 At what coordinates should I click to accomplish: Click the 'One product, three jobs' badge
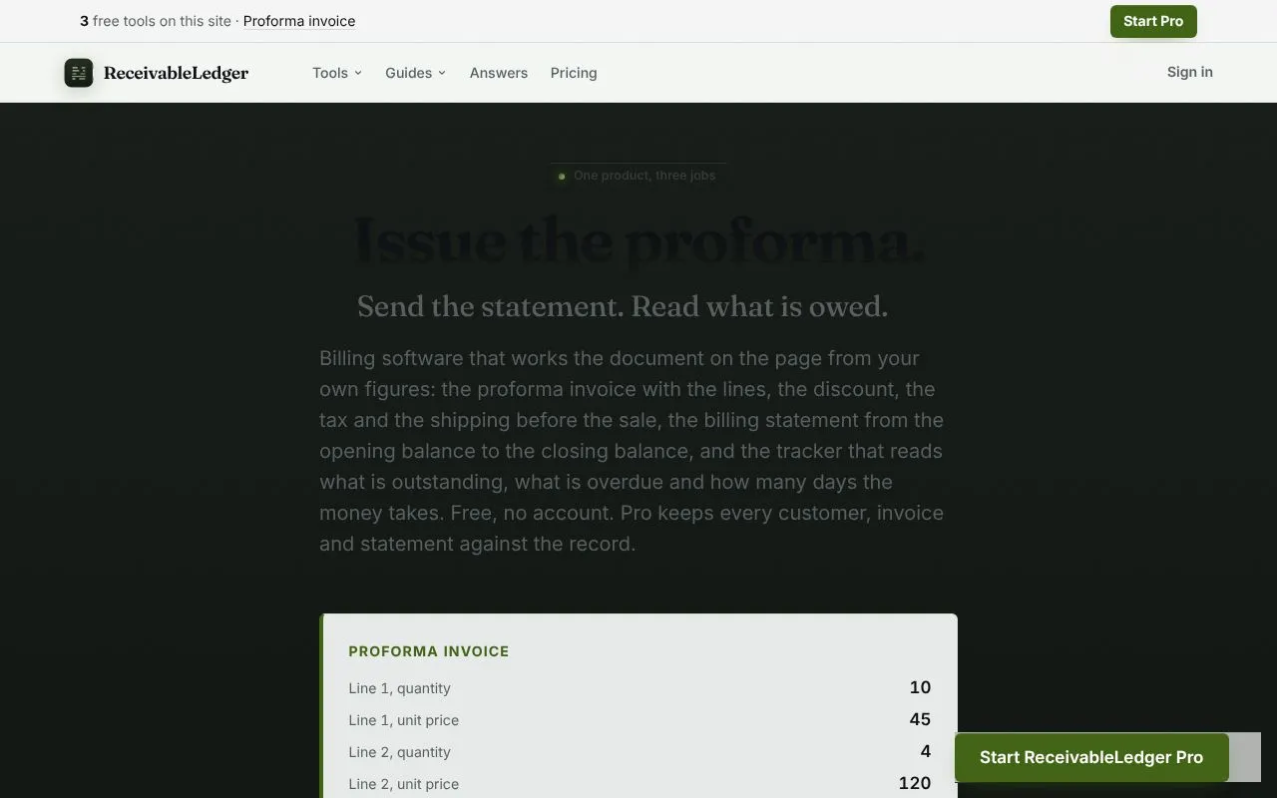[x=638, y=176]
